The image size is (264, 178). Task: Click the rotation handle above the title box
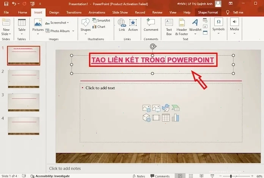click(x=153, y=46)
